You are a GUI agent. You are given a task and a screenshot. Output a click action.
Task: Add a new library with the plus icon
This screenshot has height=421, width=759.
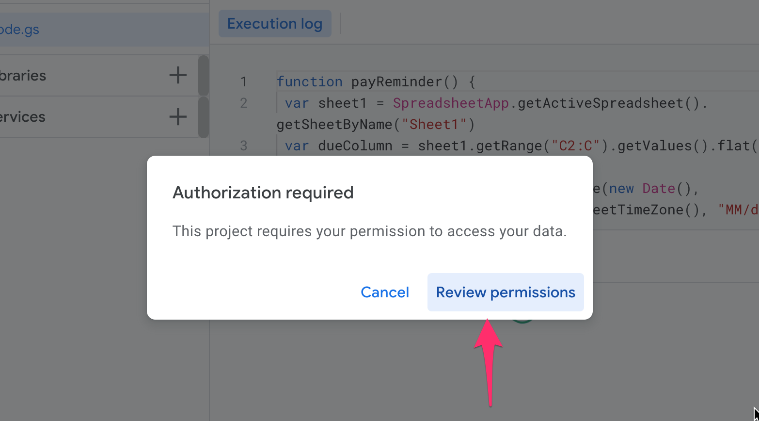coord(177,75)
